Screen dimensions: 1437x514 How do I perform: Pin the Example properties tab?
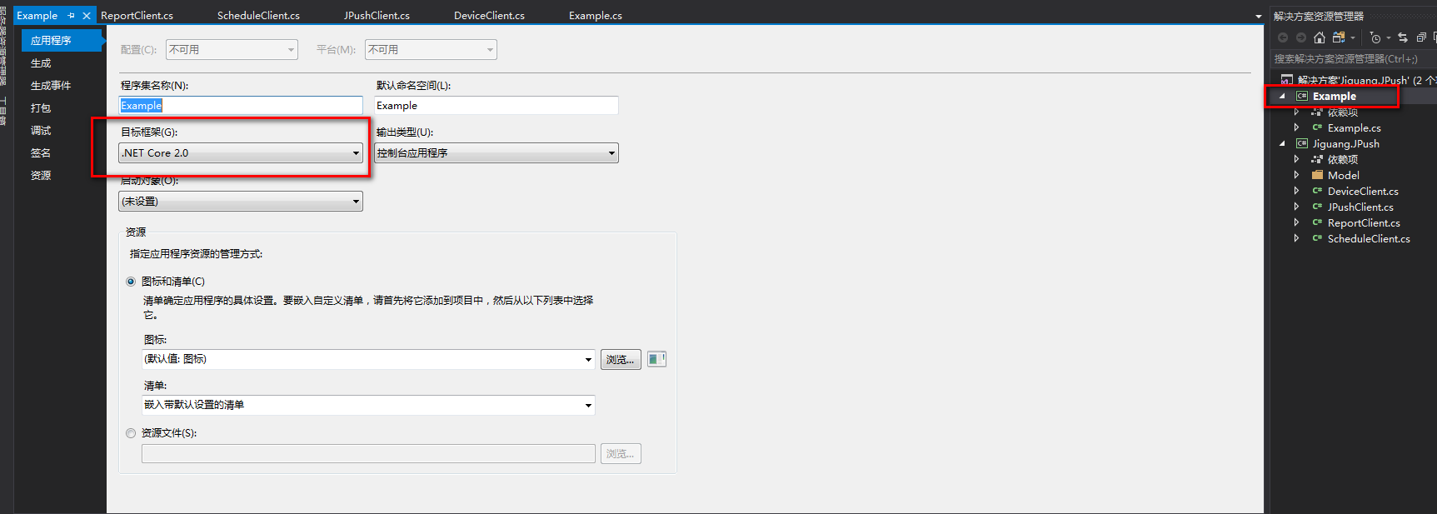coord(72,16)
